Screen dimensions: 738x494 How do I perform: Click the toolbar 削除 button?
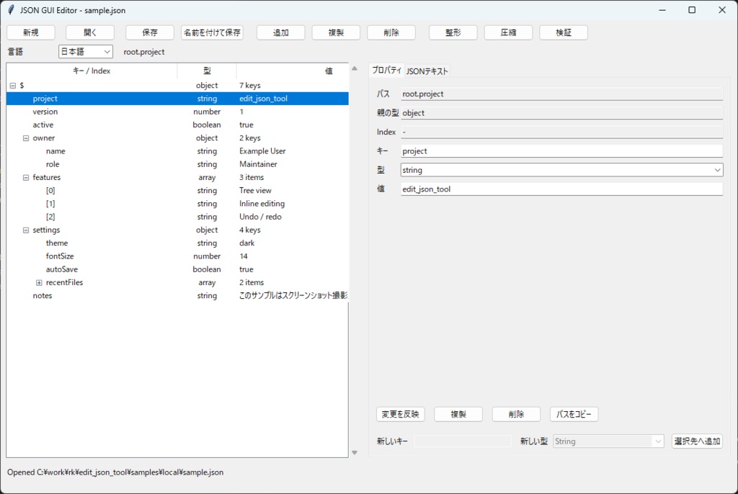click(391, 32)
